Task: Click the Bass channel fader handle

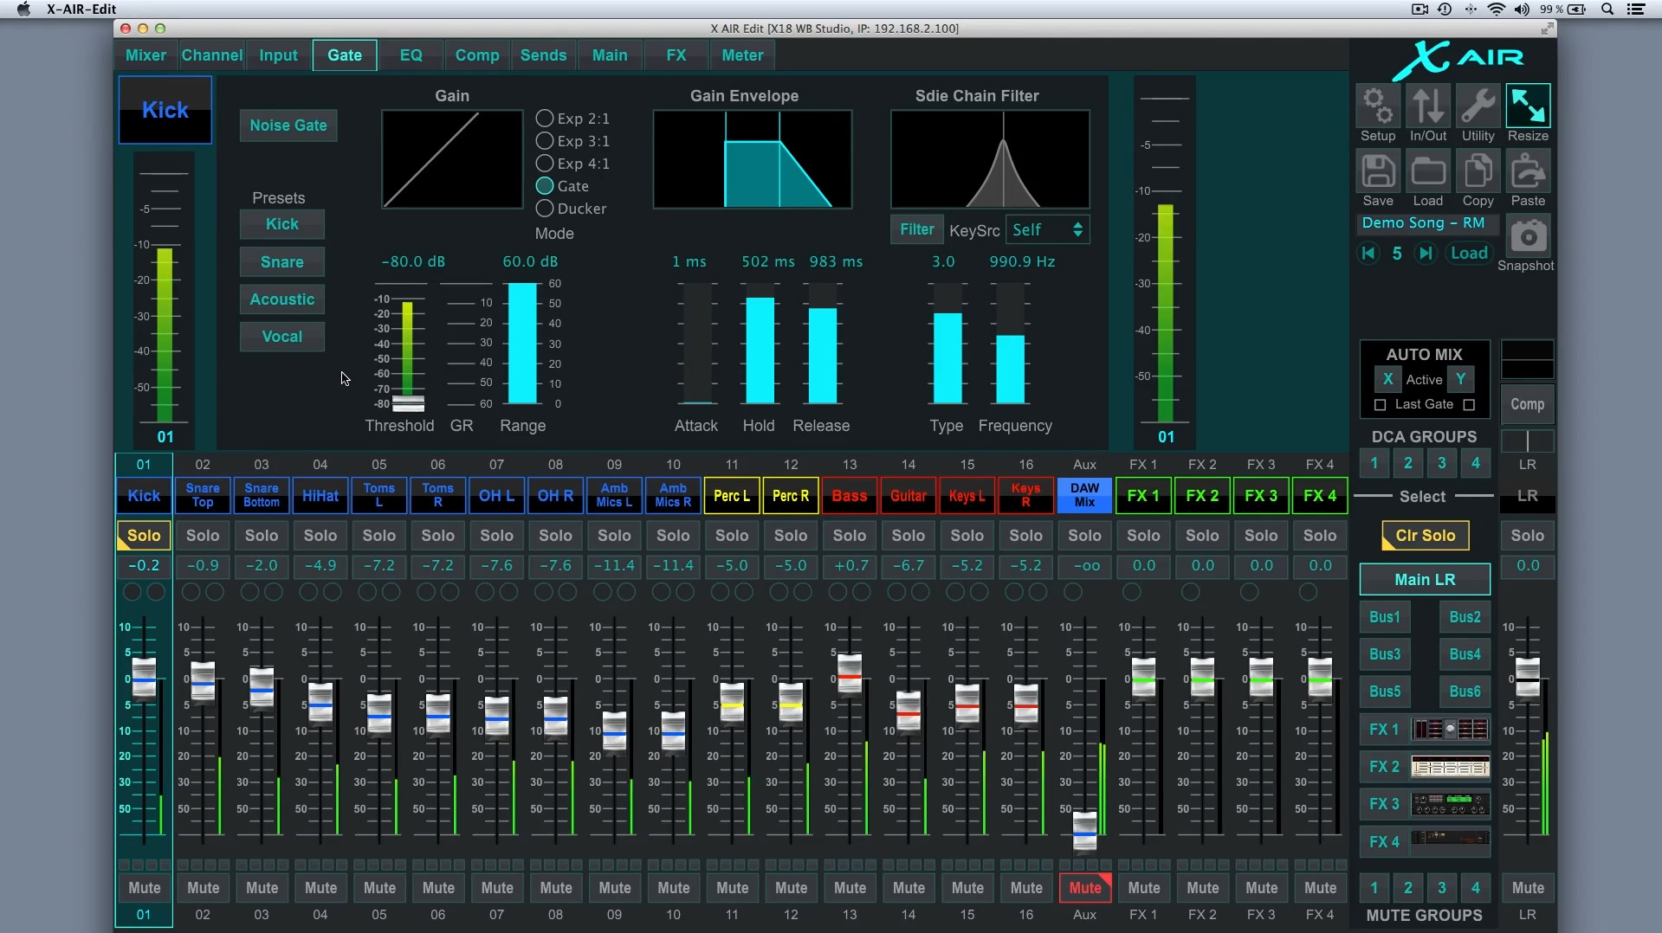Action: 850,675
